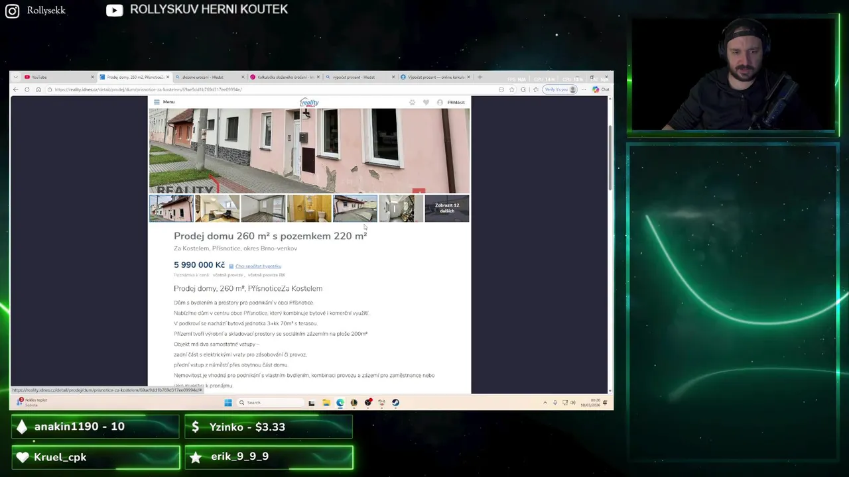Open the Chci spočítat hypotéku link
849x477 pixels.
(258, 266)
